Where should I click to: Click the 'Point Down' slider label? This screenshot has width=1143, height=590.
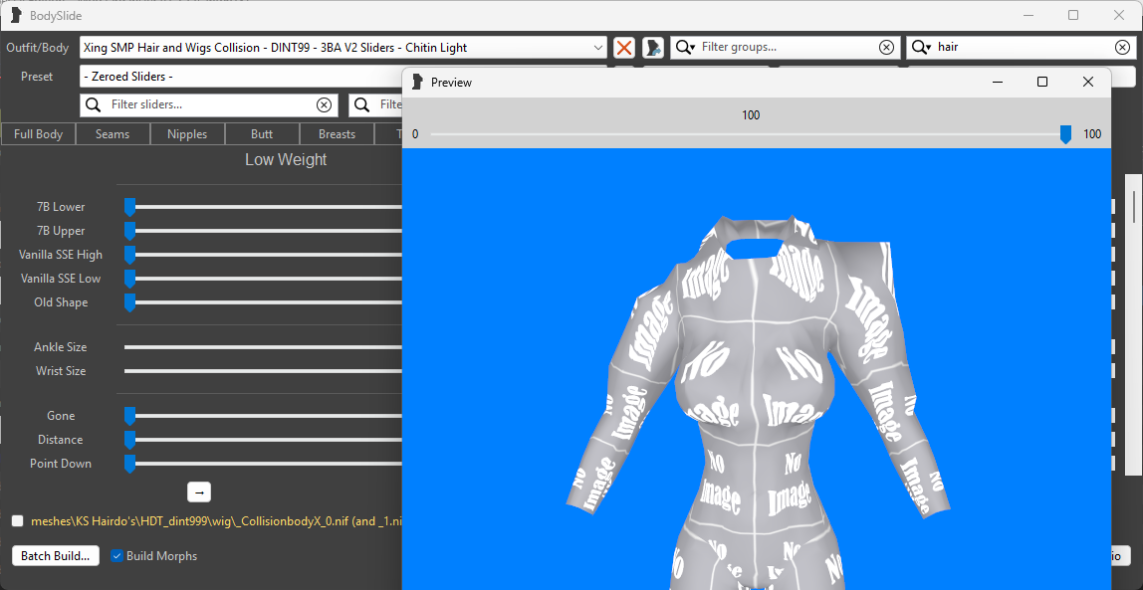pyautogui.click(x=61, y=464)
